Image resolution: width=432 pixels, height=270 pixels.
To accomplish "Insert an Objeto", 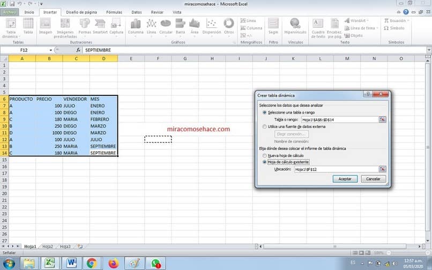I will click(x=354, y=35).
